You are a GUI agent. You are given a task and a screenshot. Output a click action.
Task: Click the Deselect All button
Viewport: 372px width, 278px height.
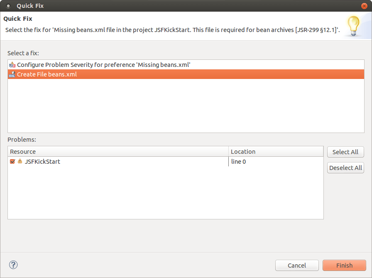pos(345,167)
